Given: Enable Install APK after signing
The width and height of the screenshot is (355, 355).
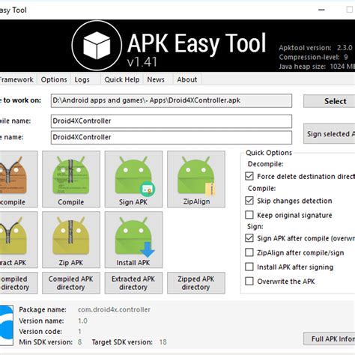Looking at the screenshot, I should click(x=249, y=267).
